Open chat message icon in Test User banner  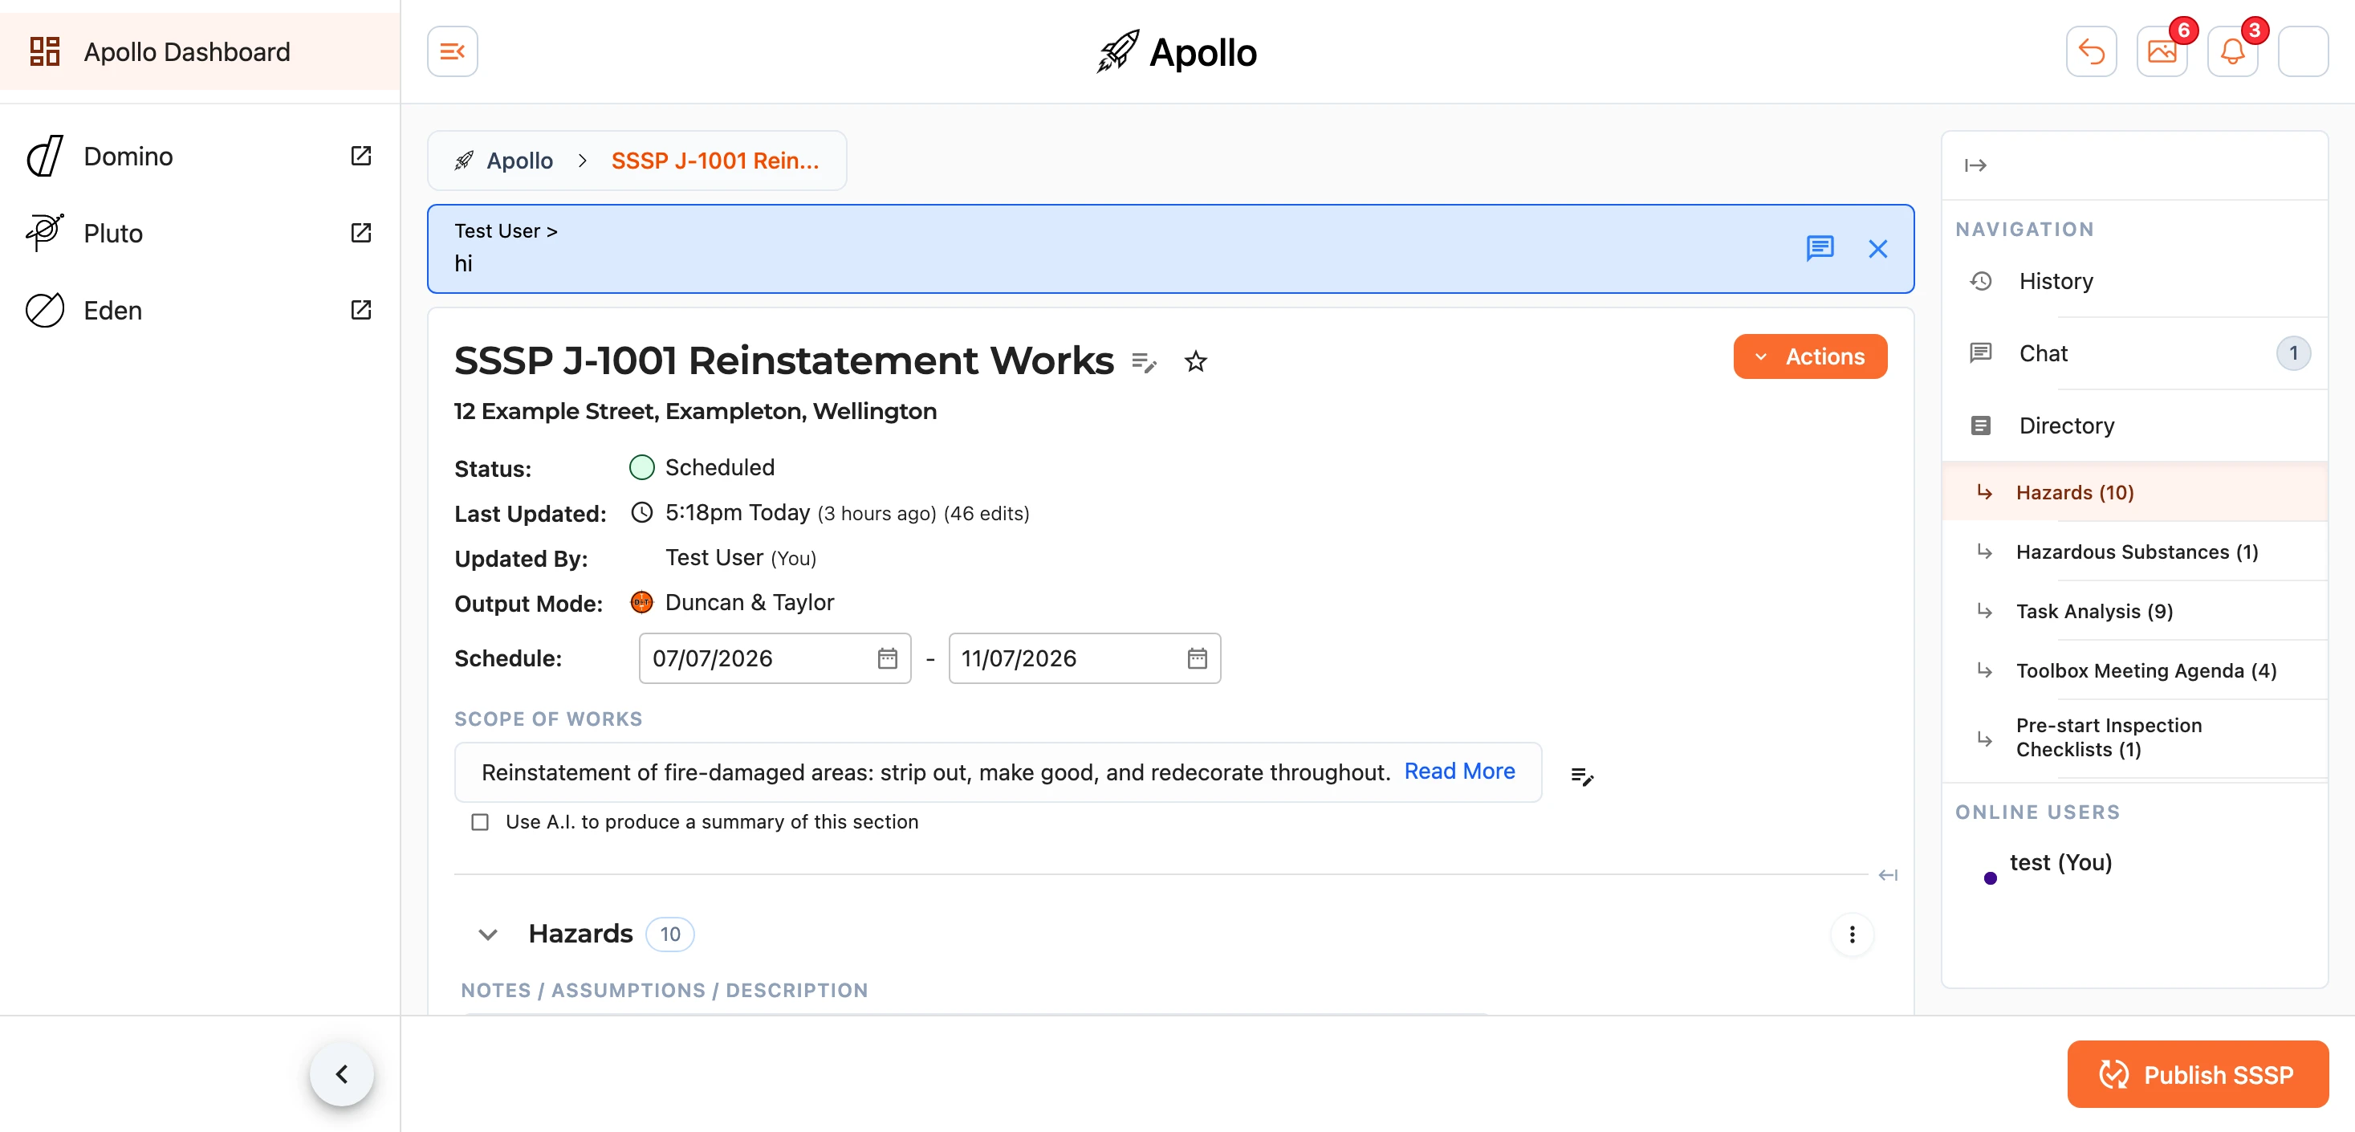[x=1820, y=248]
